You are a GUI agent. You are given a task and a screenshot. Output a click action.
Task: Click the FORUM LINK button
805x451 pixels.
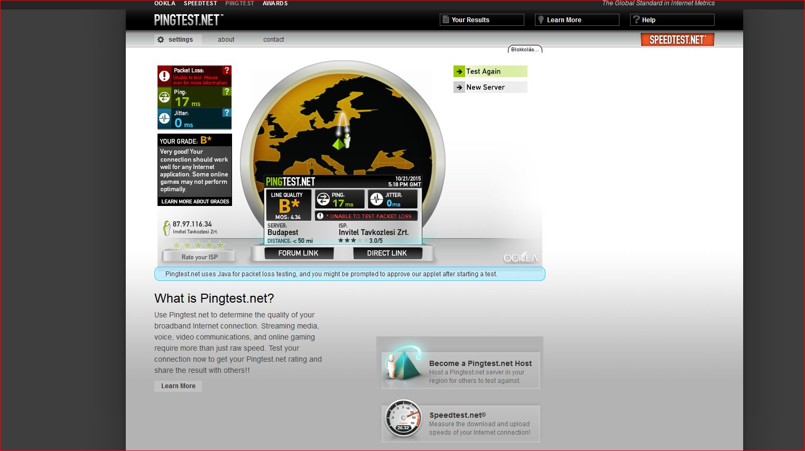(x=299, y=253)
